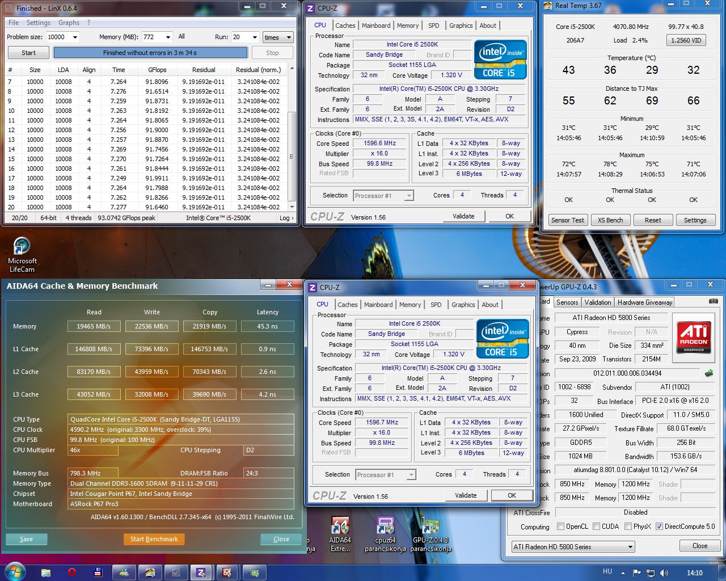
Task: Click Save in the AIDA64 benchmark window
Action: pos(26,539)
